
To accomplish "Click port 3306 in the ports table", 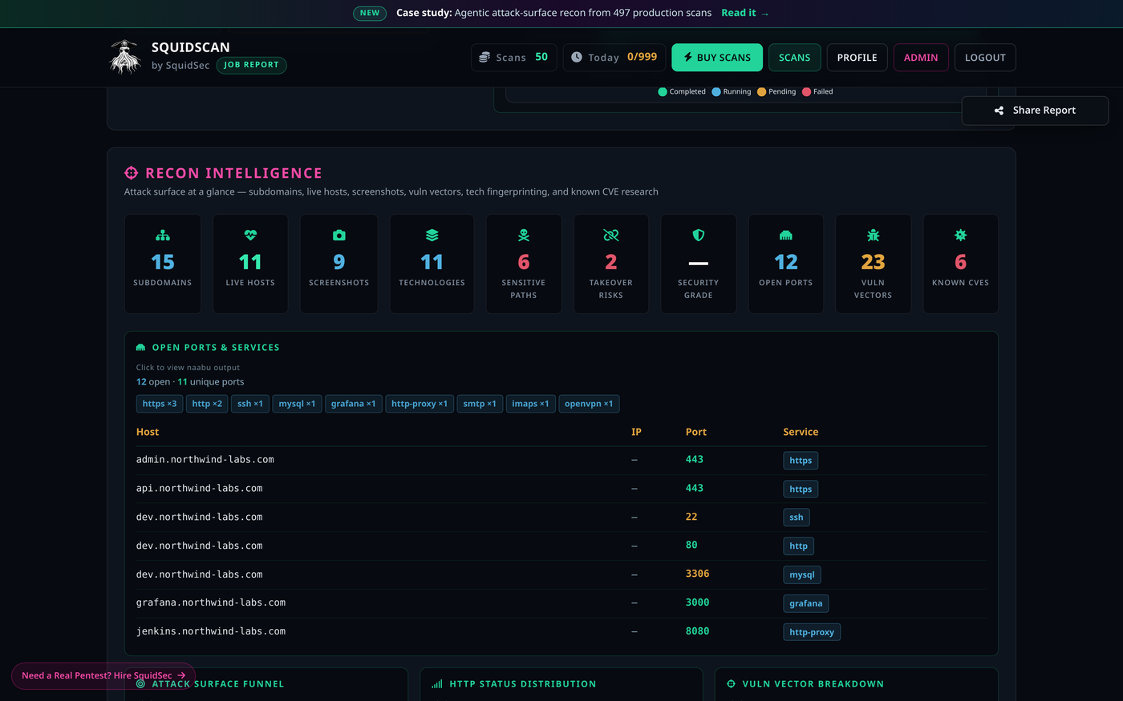I will (698, 574).
